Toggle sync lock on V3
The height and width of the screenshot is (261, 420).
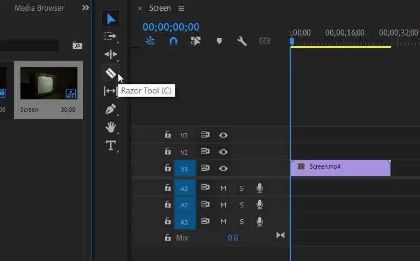205,134
